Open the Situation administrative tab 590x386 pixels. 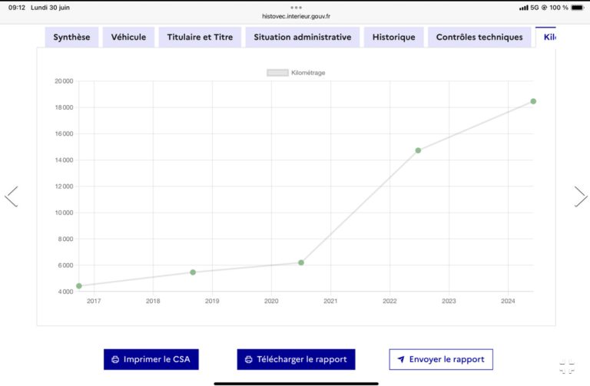[x=303, y=37]
